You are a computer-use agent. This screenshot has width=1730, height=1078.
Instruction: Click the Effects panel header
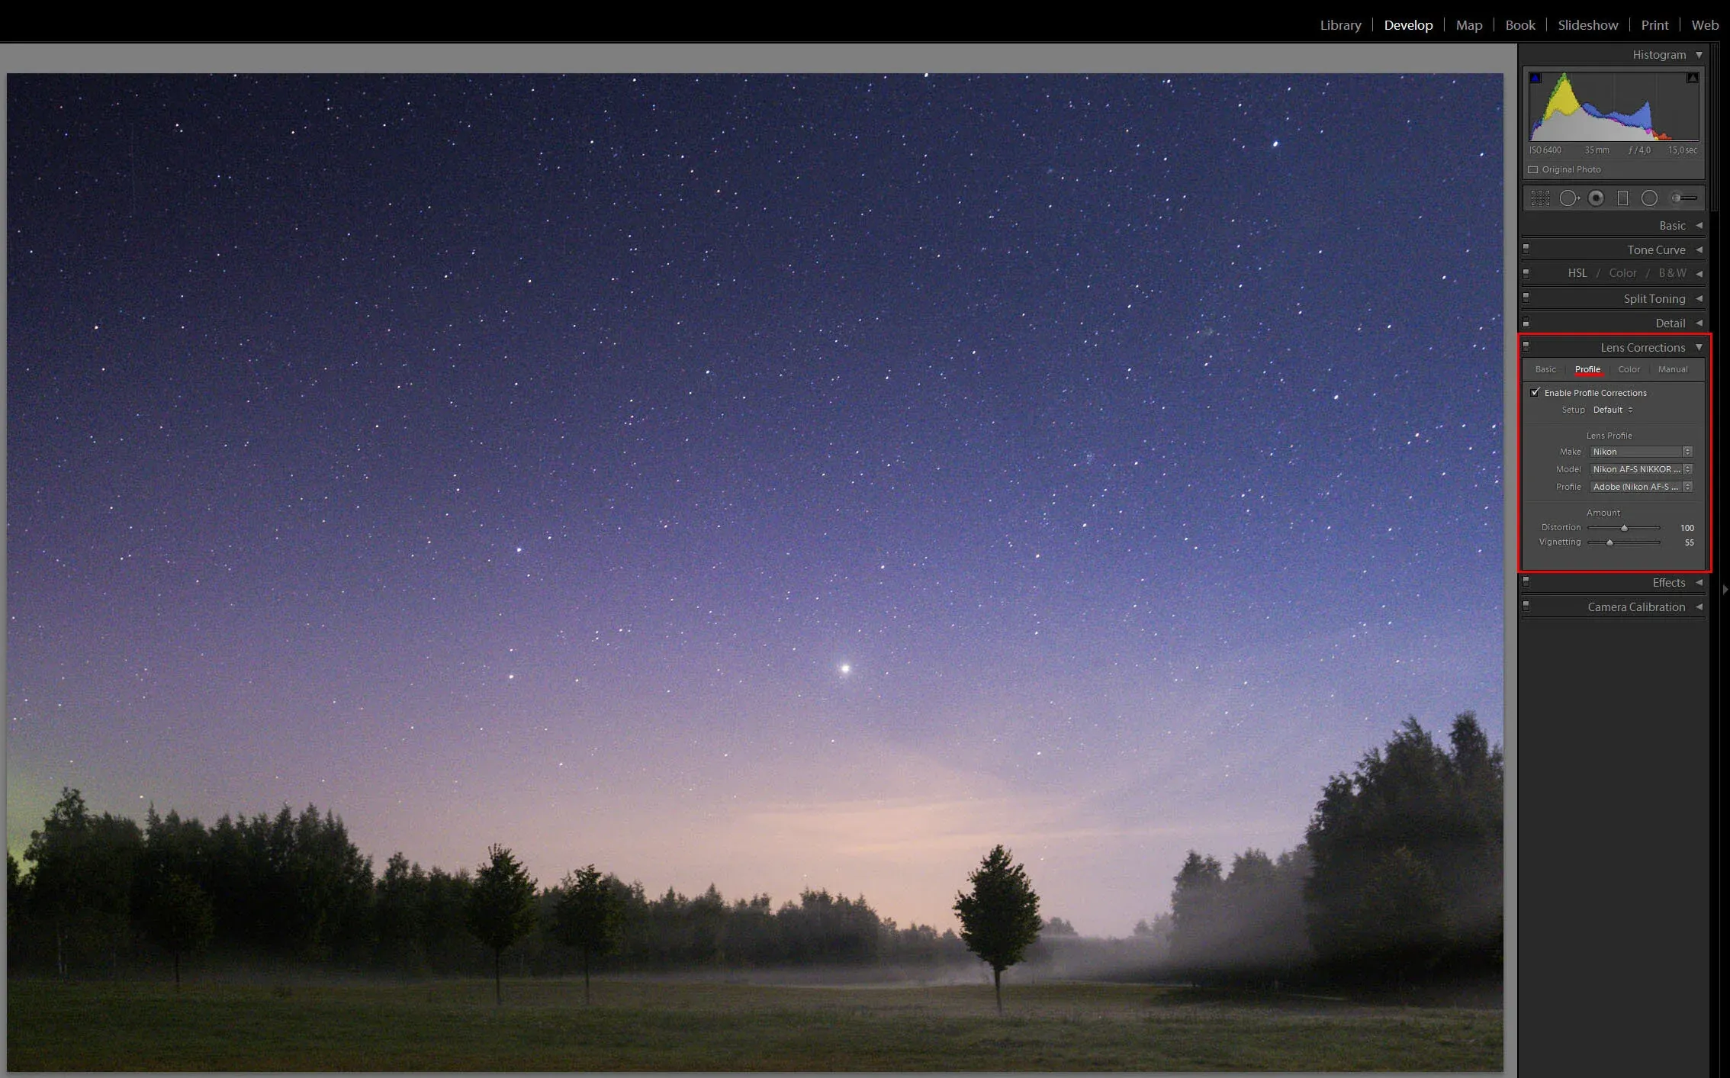click(x=1668, y=583)
